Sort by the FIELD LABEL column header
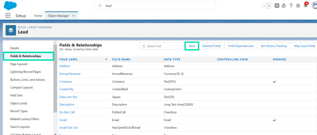Screen dimensions: 317x135 68,59
